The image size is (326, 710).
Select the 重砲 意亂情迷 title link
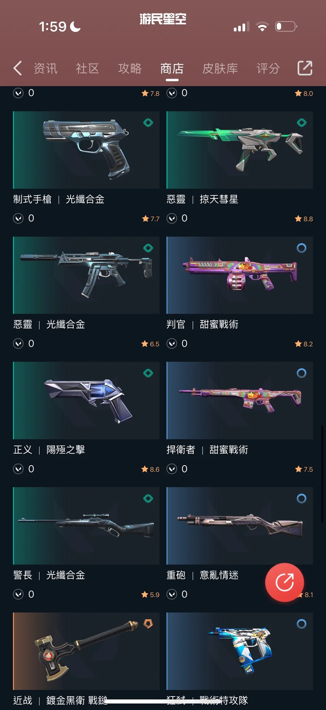click(202, 575)
